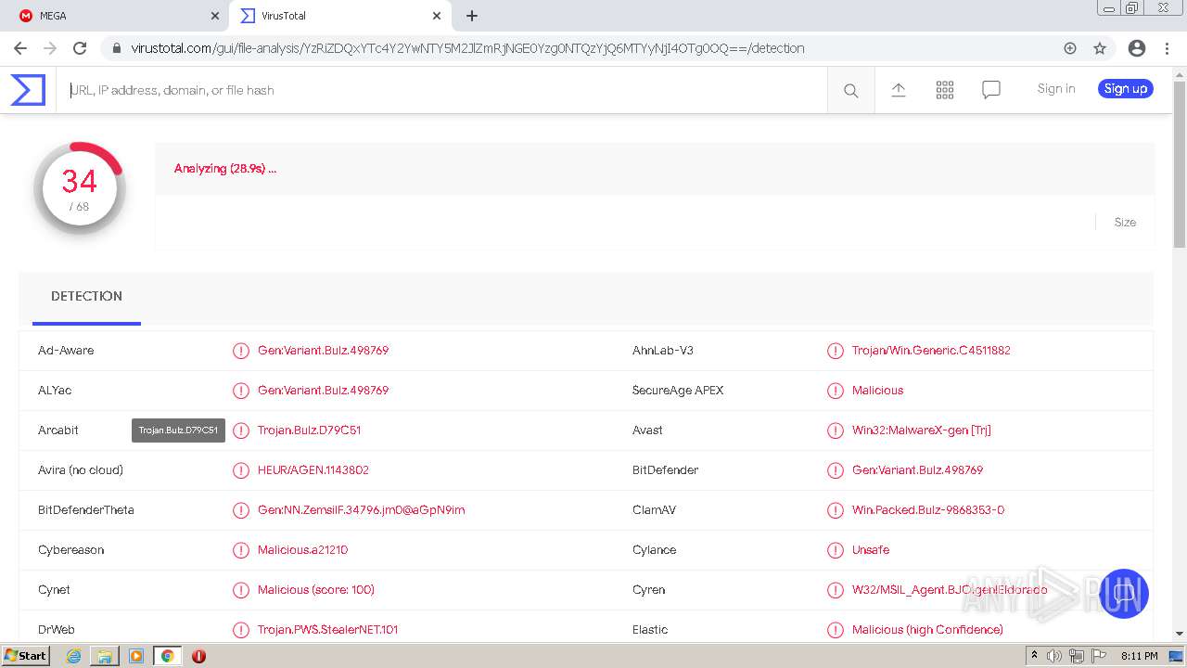Open File Explorer from taskbar

click(x=105, y=656)
